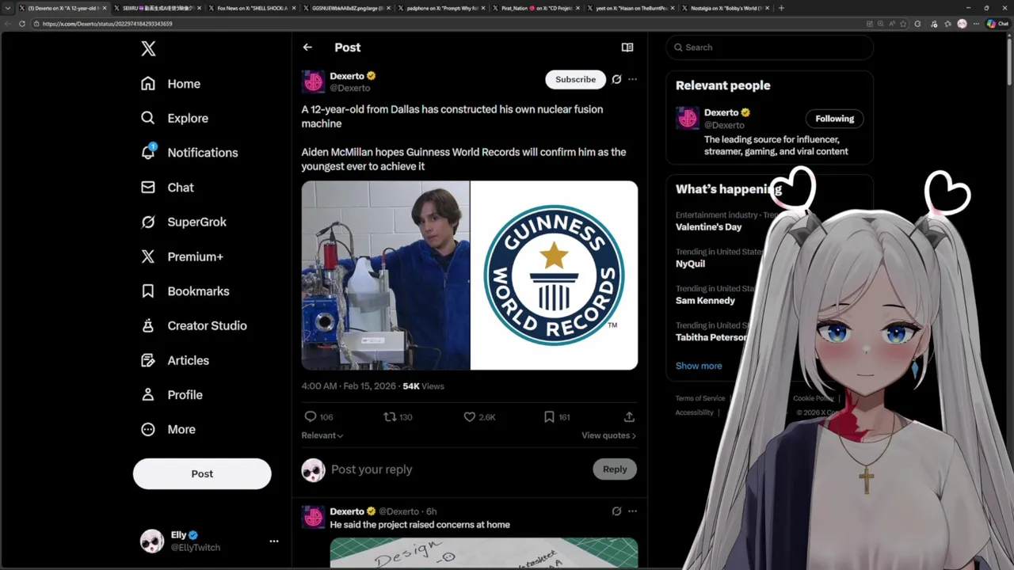Reload the page with browser refresh icon
This screenshot has height=570, width=1014.
coord(21,24)
